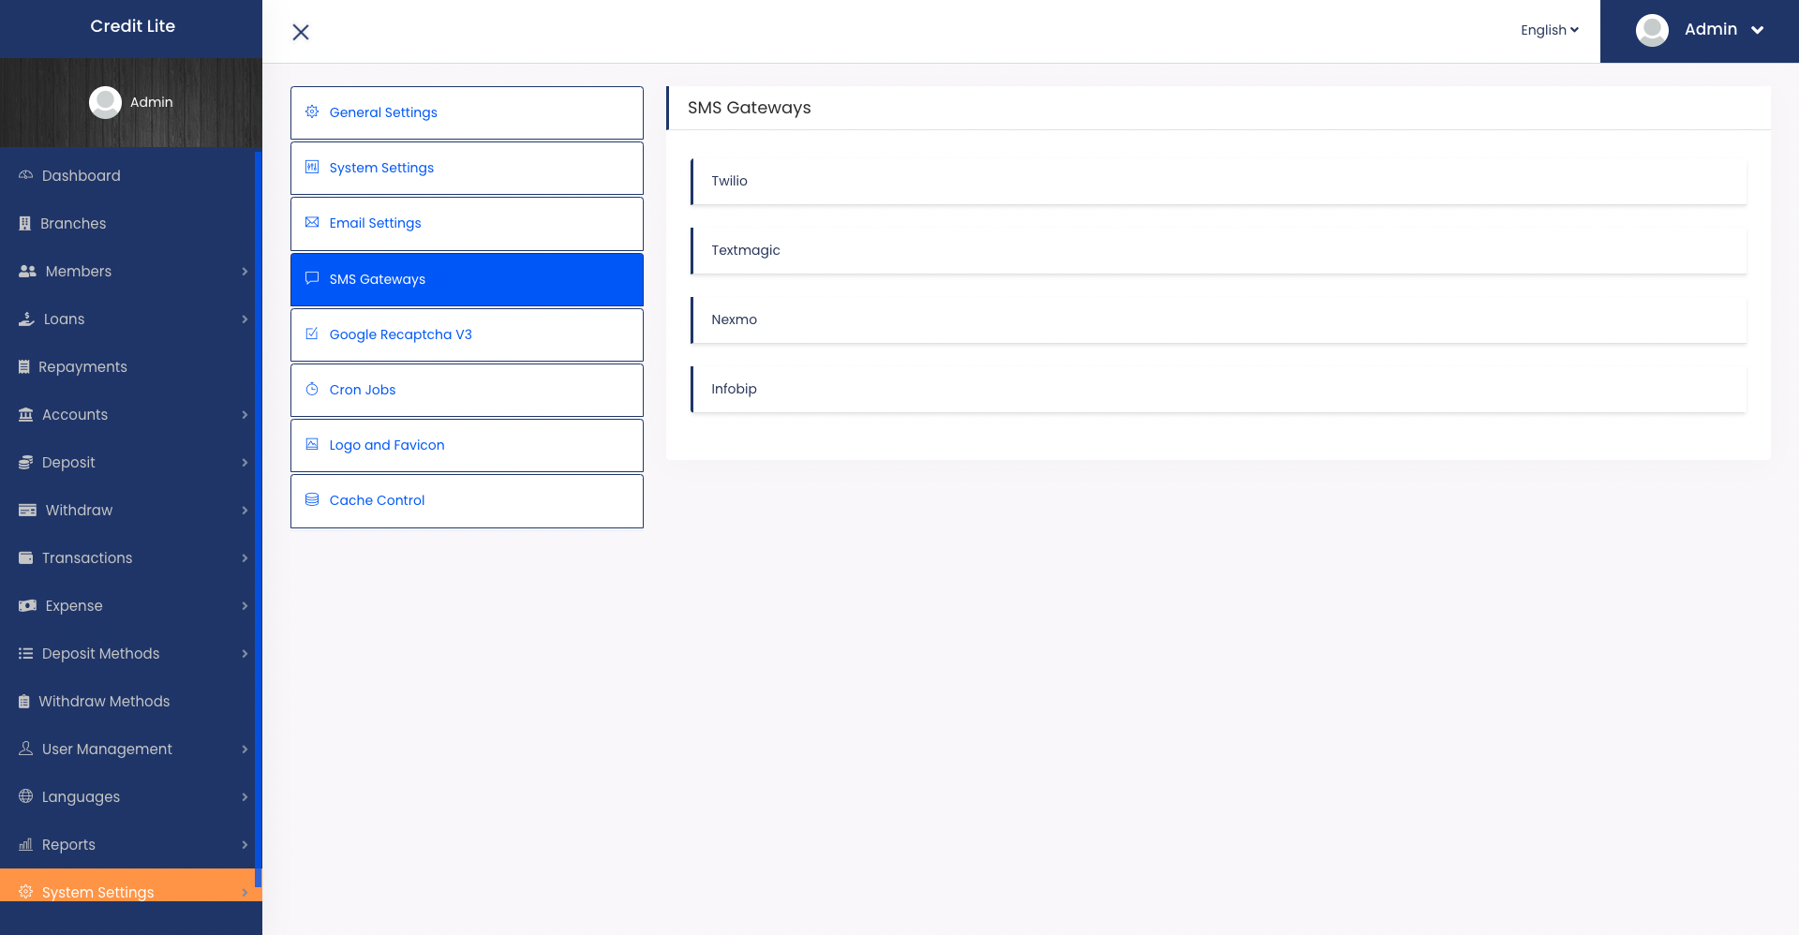Expand the Reports submenu chevron

click(x=245, y=844)
